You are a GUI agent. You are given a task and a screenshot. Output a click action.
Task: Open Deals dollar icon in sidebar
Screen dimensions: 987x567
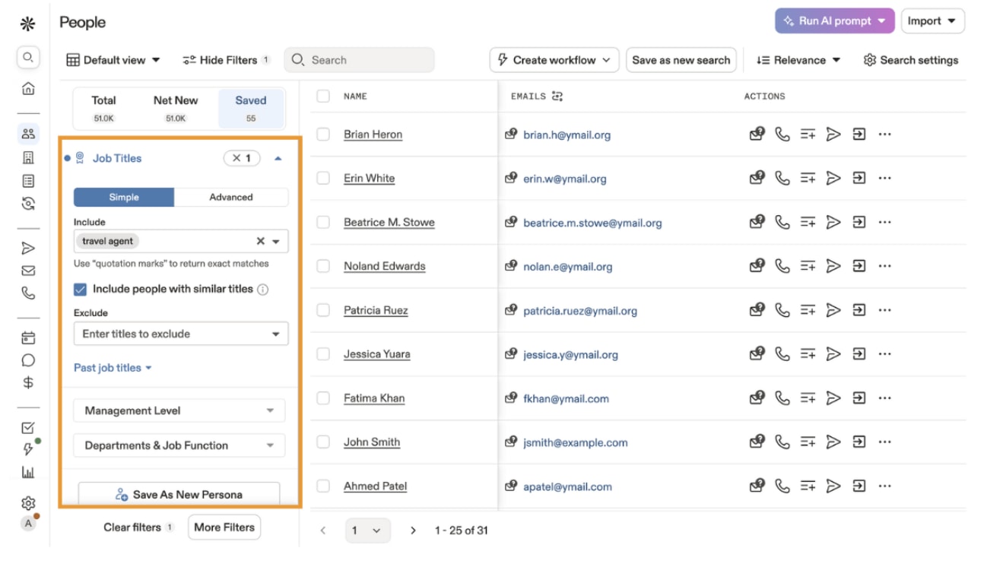[x=28, y=382]
